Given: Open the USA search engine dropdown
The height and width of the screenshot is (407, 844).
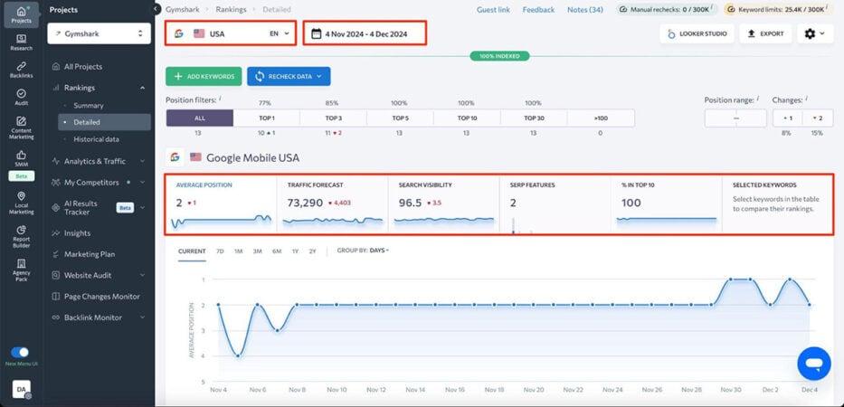Looking at the screenshot, I should (x=231, y=33).
